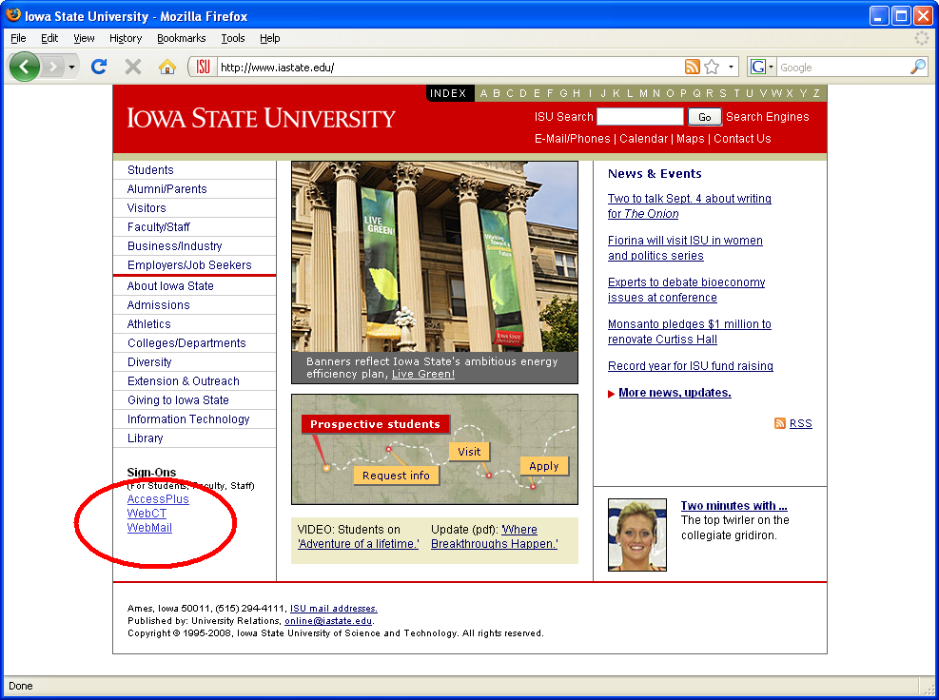Click the Reload page icon
Screen dimensions: 939x700
click(98, 67)
